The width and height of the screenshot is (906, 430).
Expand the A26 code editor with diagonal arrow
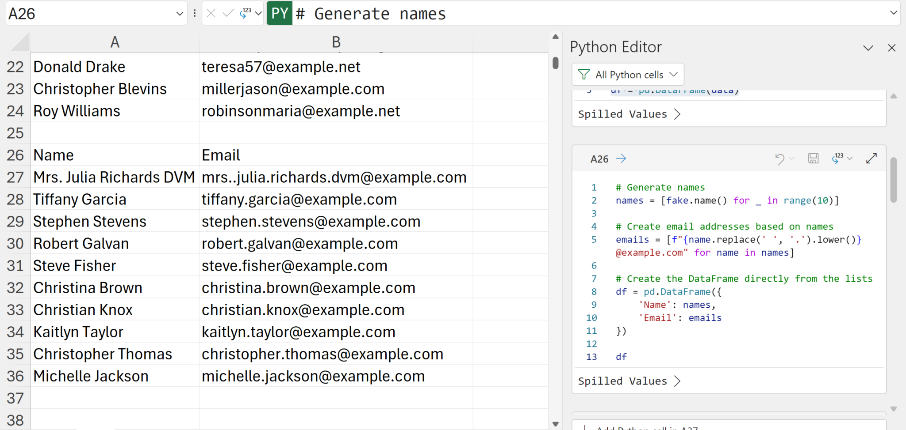(871, 158)
